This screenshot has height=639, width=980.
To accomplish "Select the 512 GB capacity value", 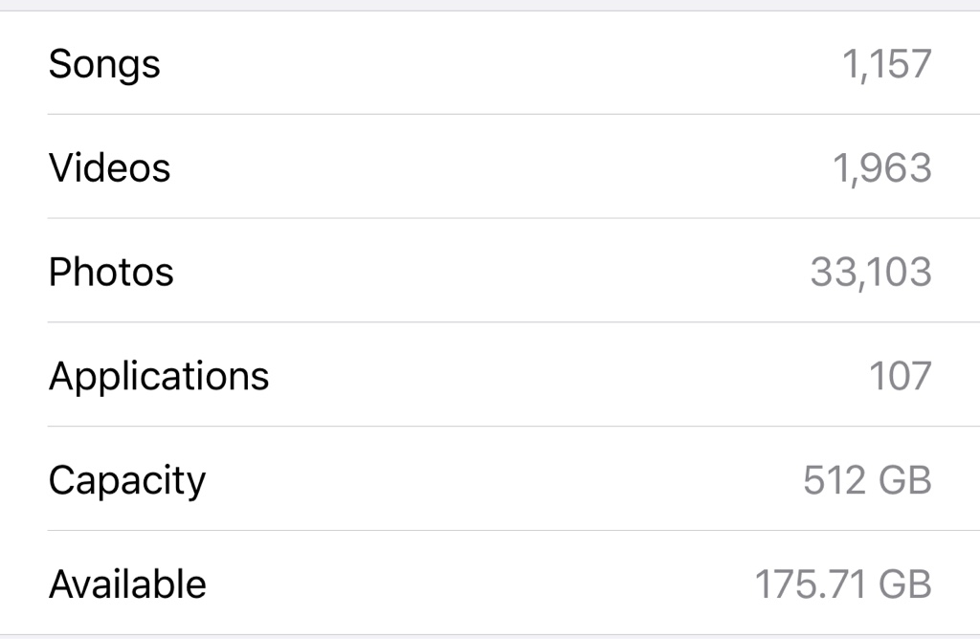I will [x=867, y=479].
